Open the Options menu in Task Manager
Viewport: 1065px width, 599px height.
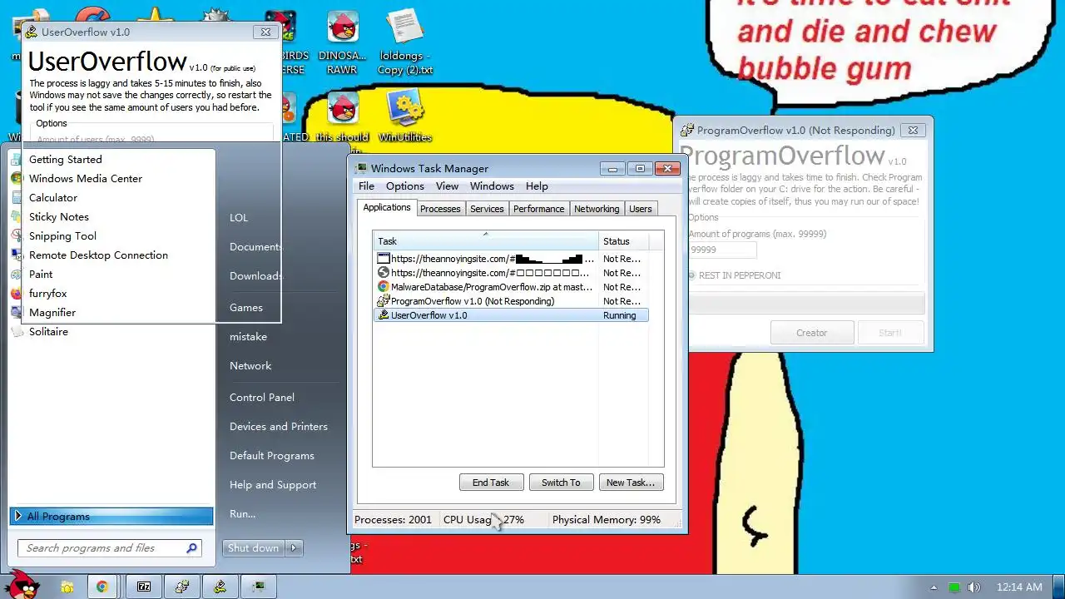coord(405,186)
